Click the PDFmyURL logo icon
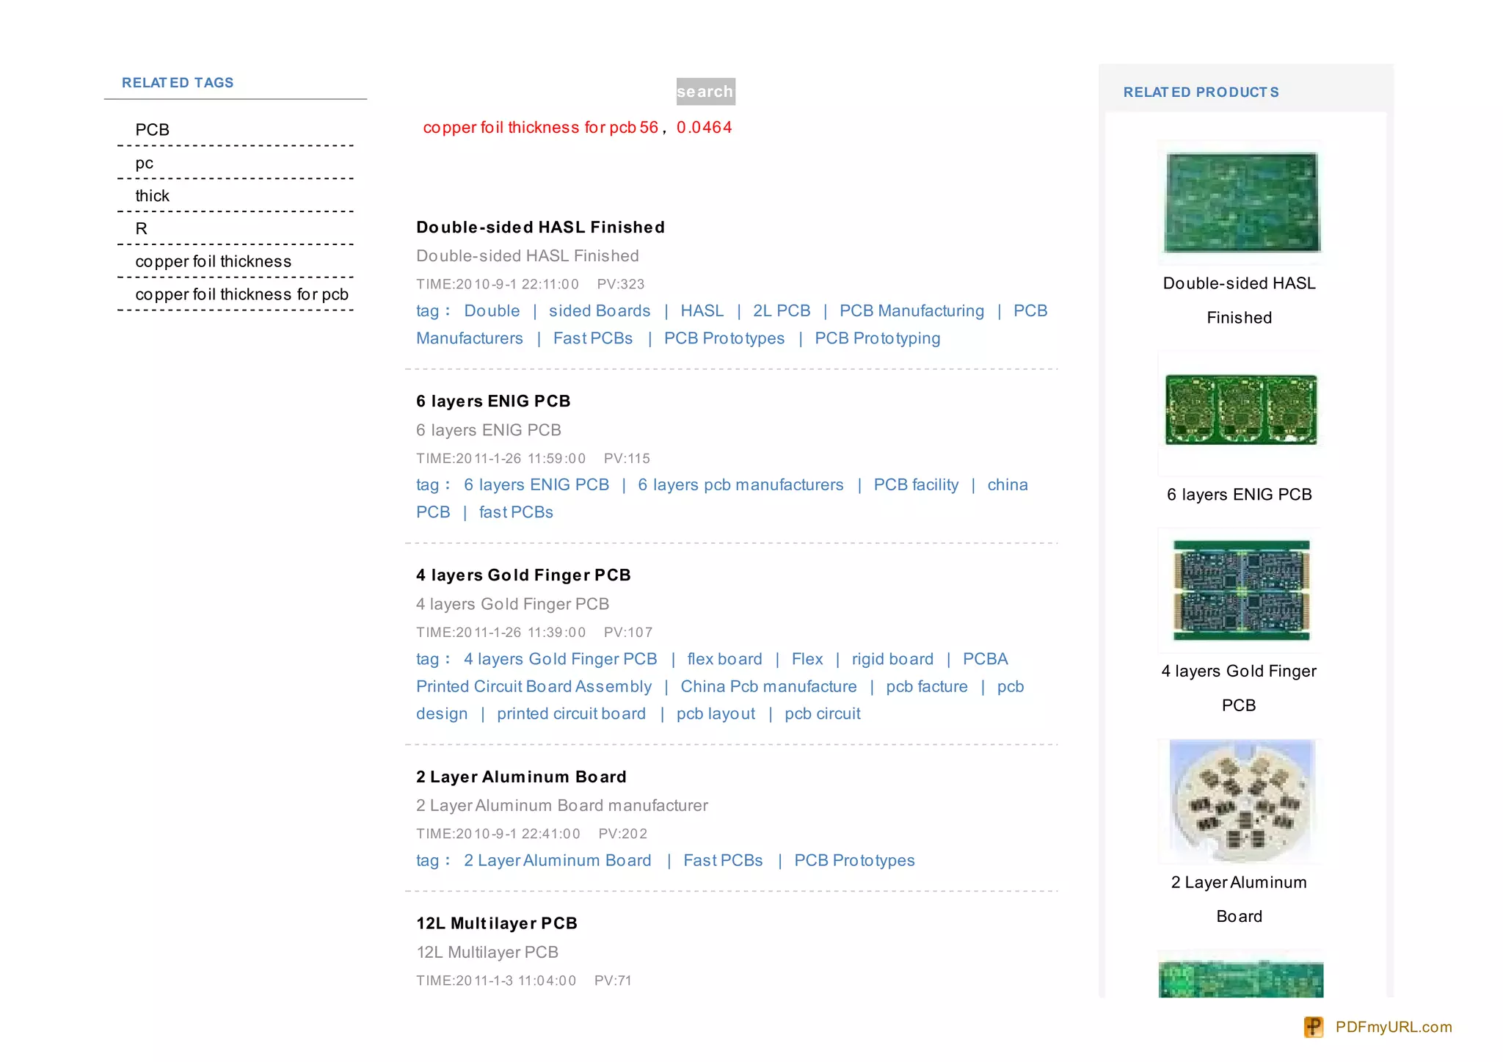Image resolution: width=1503 pixels, height=1062 pixels. [x=1313, y=1026]
